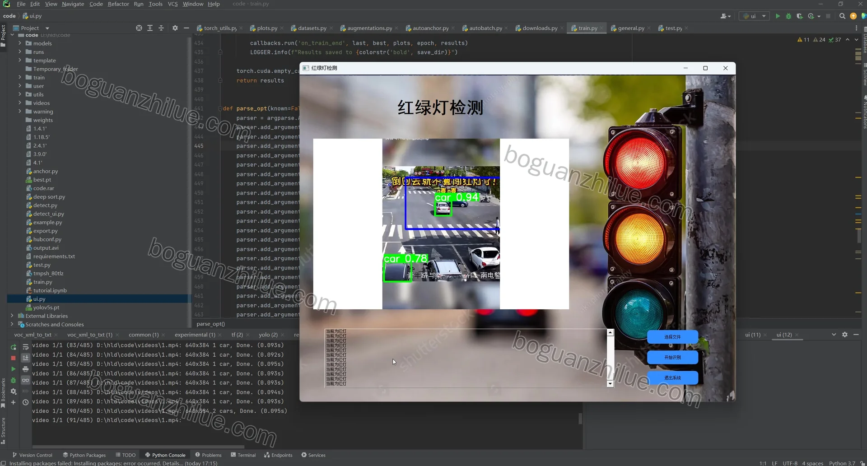Open the Refactor menu
Image resolution: width=867 pixels, height=466 pixels.
(118, 4)
